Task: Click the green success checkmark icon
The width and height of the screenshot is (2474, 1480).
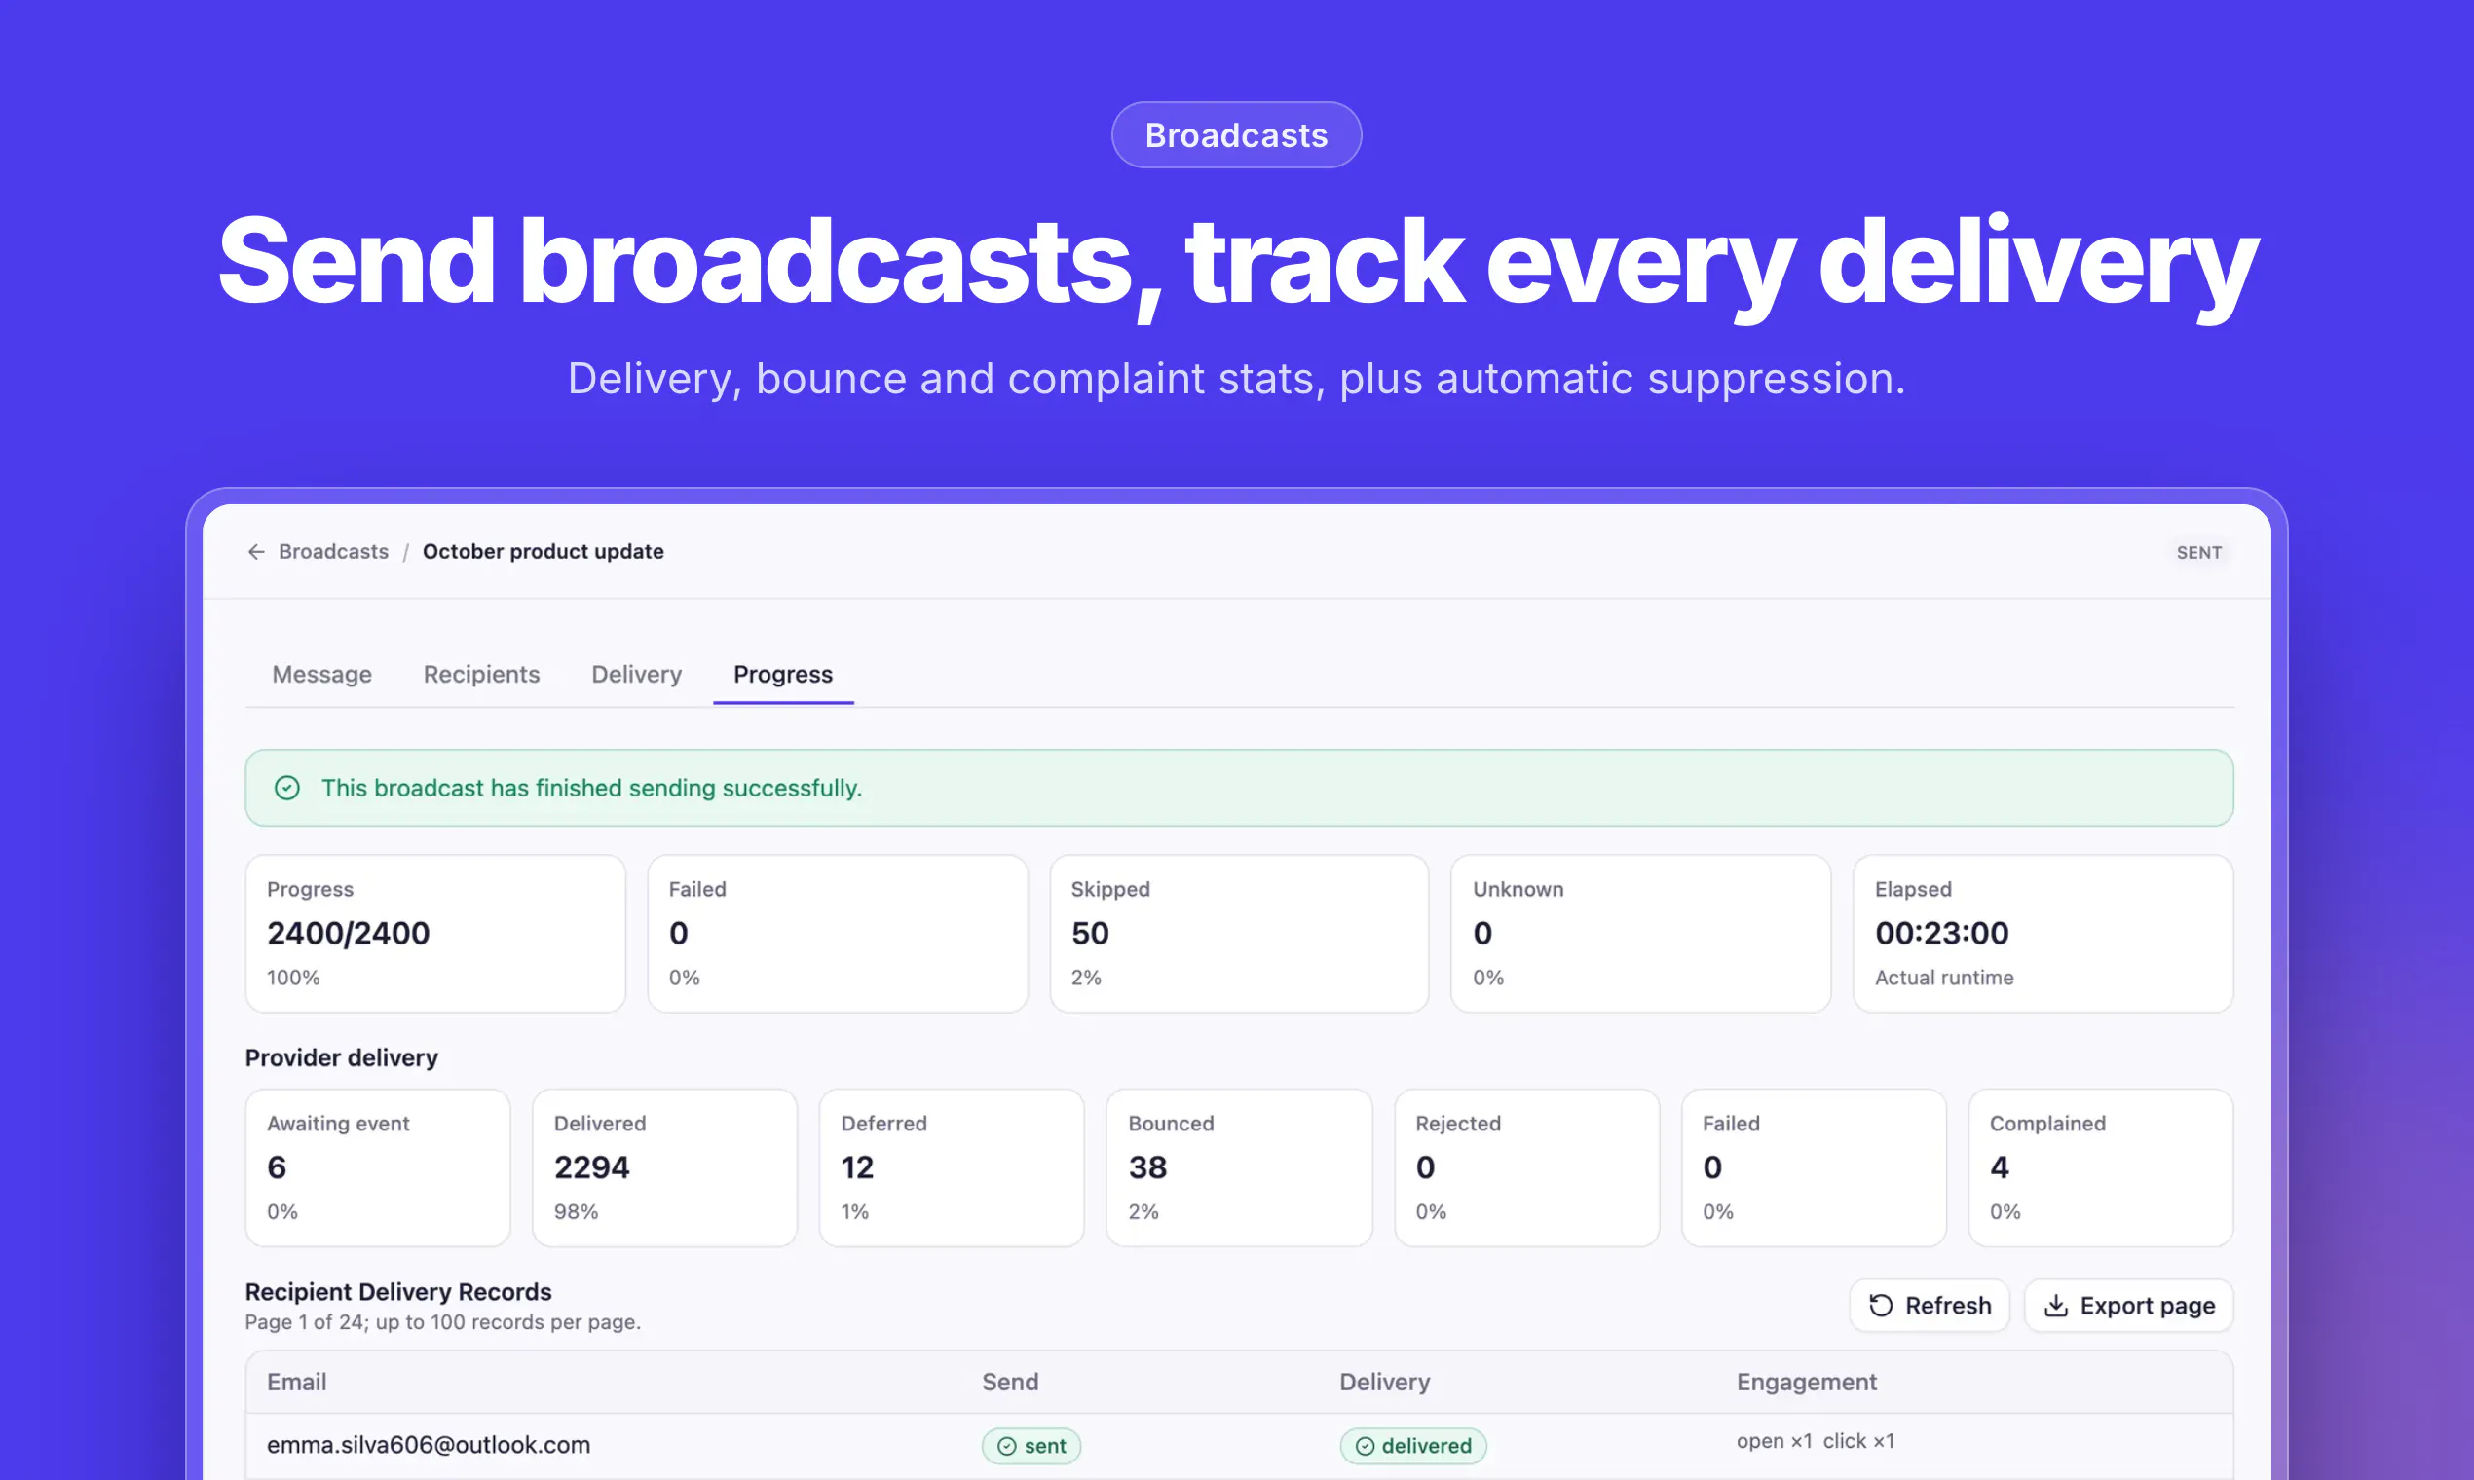Action: (x=287, y=788)
